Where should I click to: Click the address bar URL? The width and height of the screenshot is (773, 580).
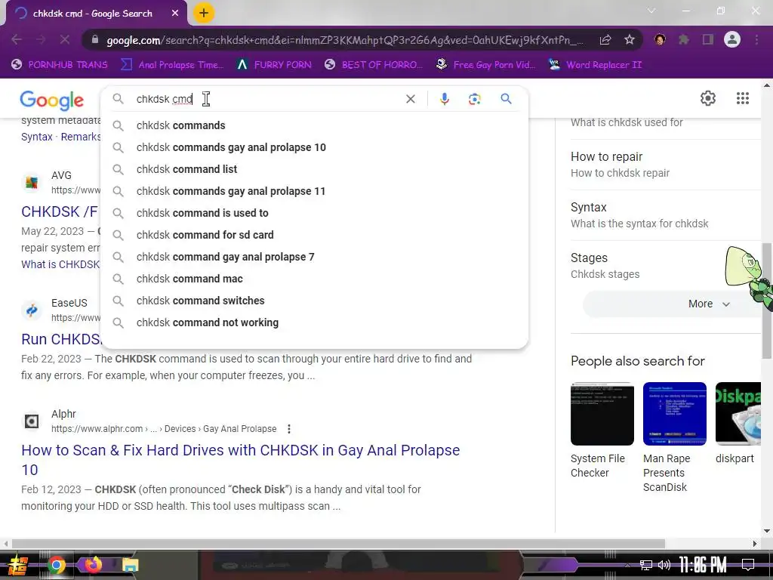point(344,40)
